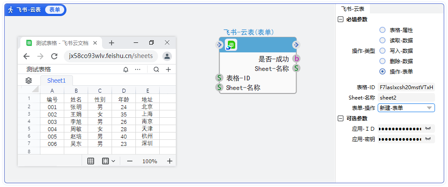
Task: Click the age cell showing 40
Action: [124, 136]
